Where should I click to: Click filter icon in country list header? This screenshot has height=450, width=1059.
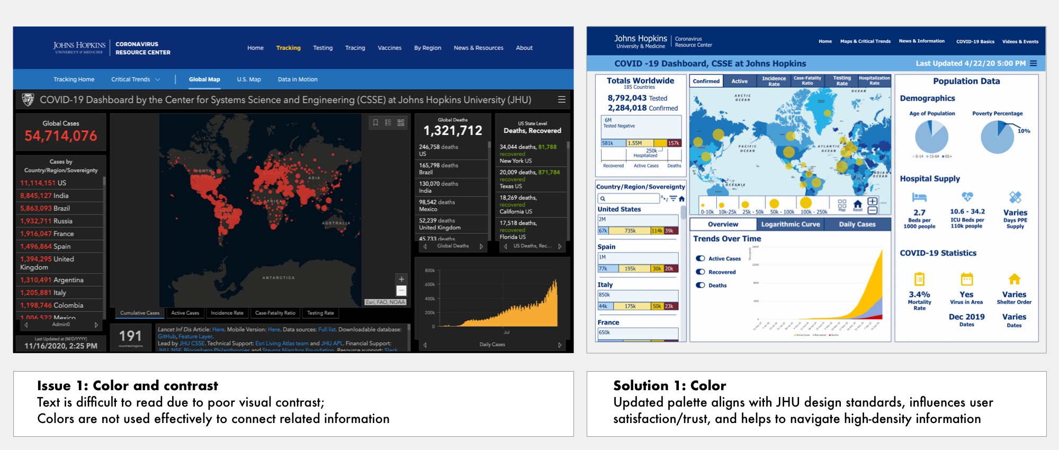click(673, 199)
